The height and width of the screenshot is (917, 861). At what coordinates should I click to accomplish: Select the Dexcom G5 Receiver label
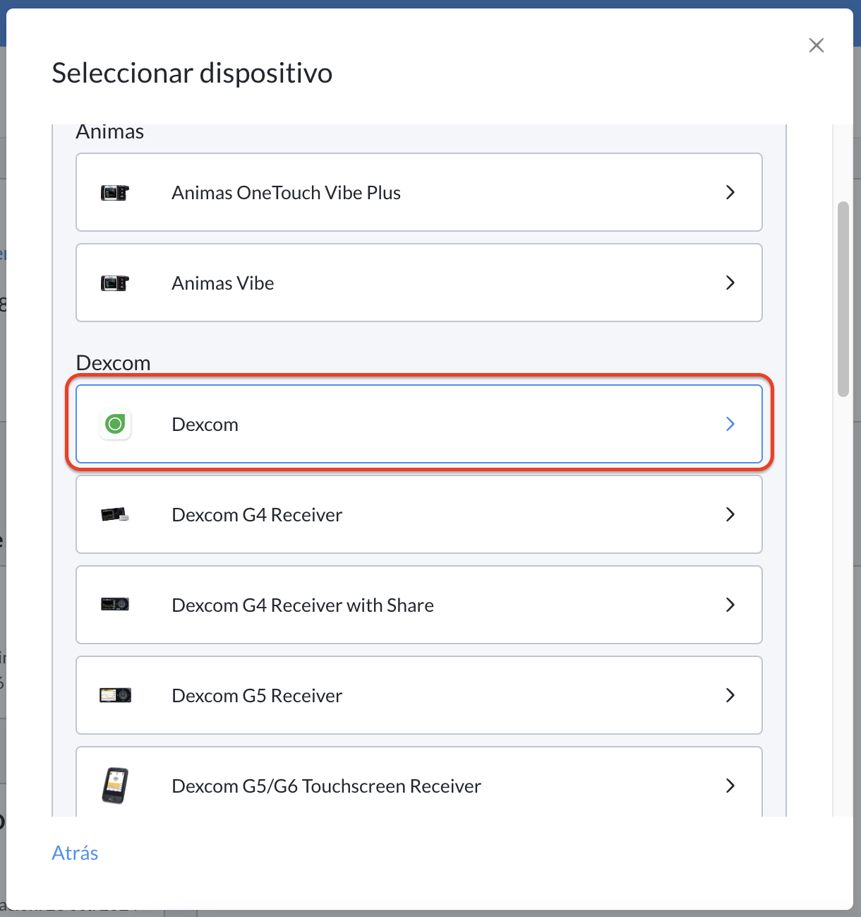[257, 696]
